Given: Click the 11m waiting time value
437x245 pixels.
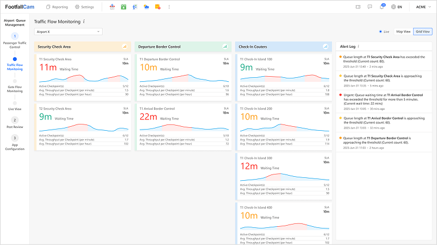Looking at the screenshot, I should (x=48, y=68).
